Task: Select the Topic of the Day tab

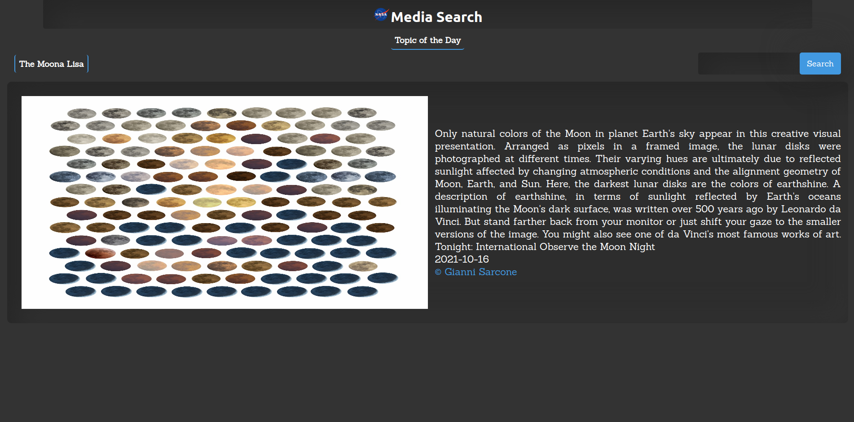Action: 427,40
